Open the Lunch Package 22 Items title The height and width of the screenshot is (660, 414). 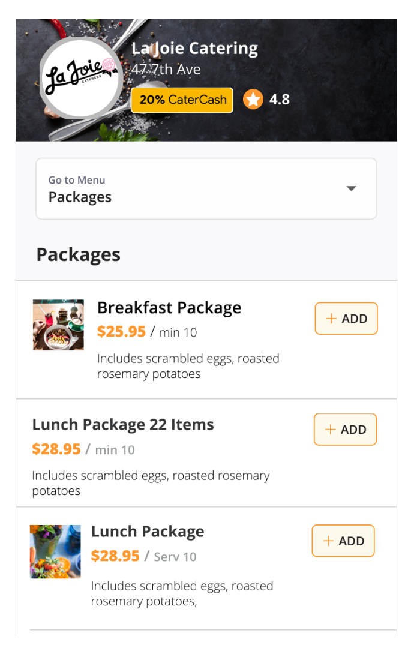click(x=123, y=424)
